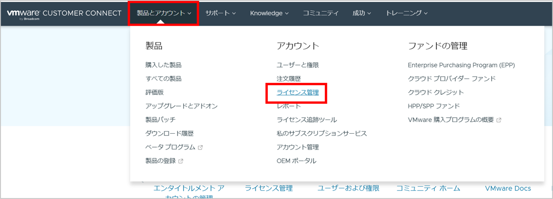Open ライセンス管理 quick link at the bottom
This screenshot has width=553, height=199.
[x=269, y=188]
